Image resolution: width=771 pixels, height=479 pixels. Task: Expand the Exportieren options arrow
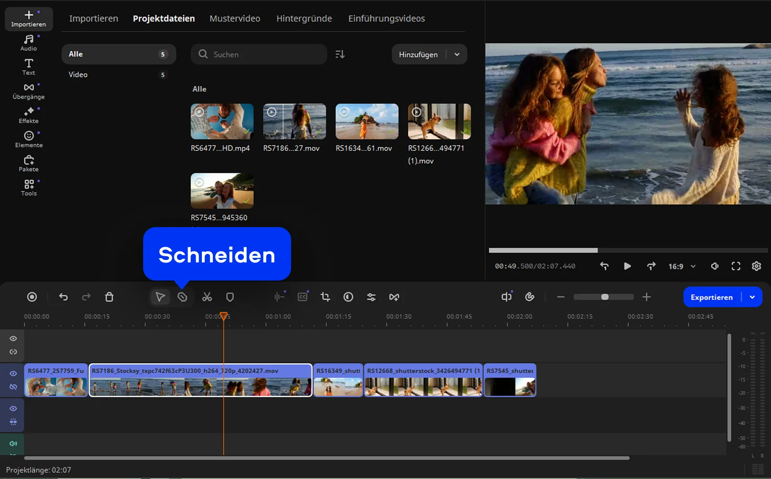[x=752, y=297]
